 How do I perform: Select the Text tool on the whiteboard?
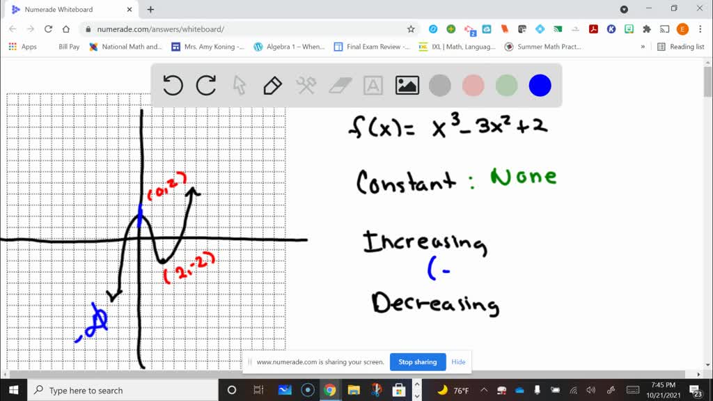[x=373, y=85]
